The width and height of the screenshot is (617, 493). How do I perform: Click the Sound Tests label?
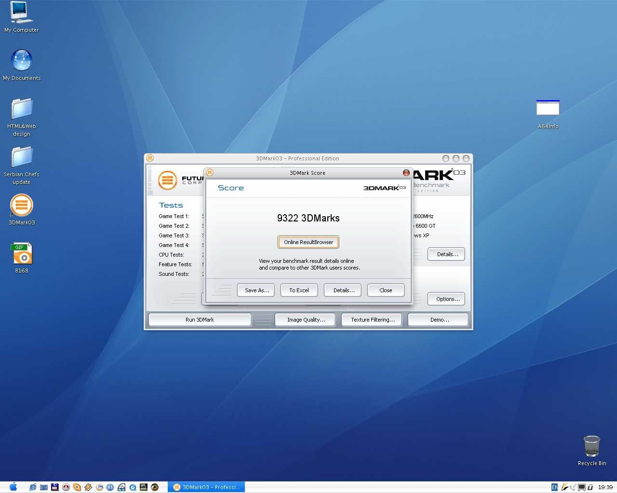174,274
